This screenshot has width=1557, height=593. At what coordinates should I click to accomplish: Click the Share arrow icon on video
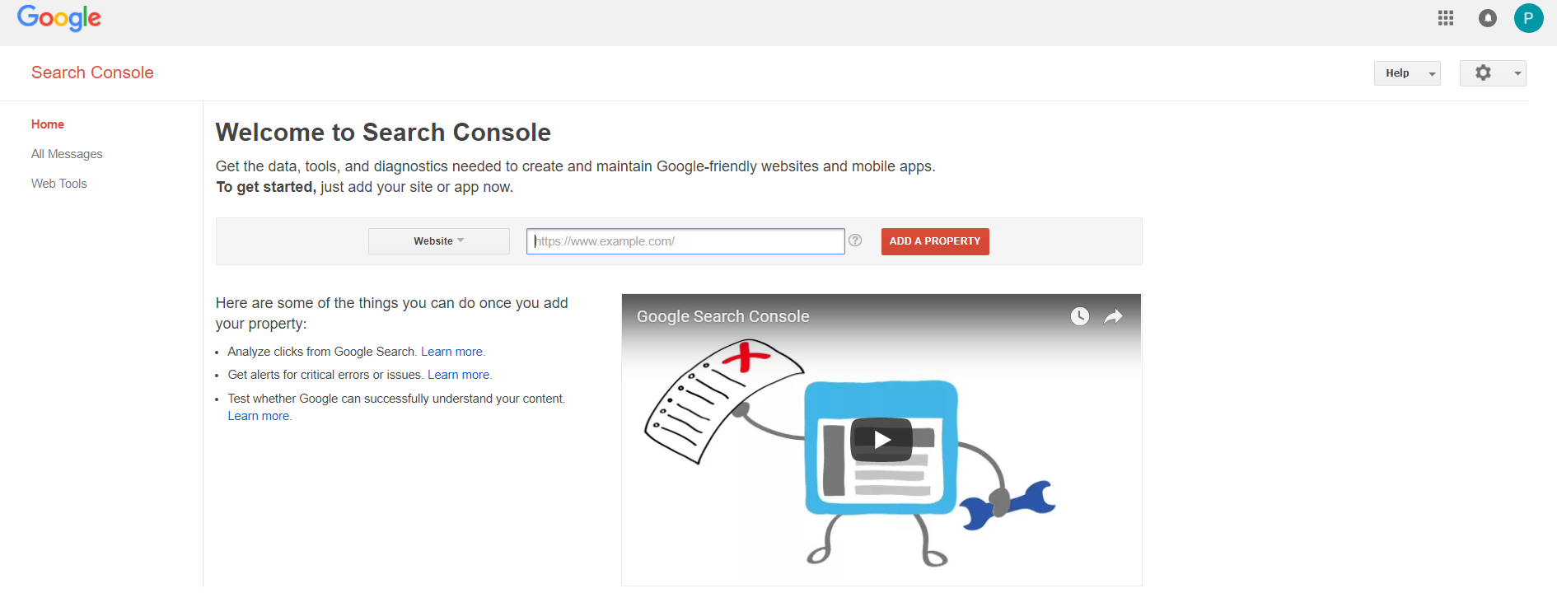(1114, 316)
